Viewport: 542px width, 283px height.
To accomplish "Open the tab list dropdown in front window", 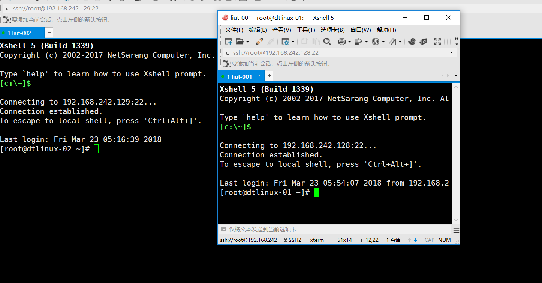I will pyautogui.click(x=456, y=76).
